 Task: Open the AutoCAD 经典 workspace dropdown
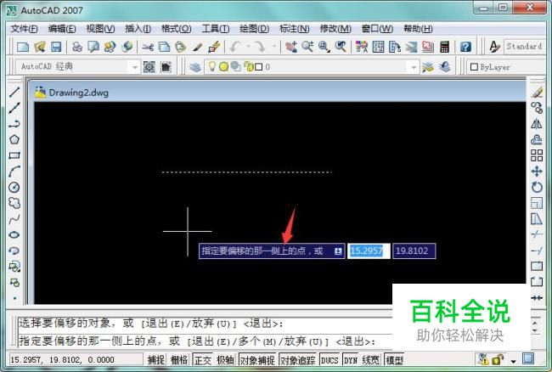coord(134,67)
